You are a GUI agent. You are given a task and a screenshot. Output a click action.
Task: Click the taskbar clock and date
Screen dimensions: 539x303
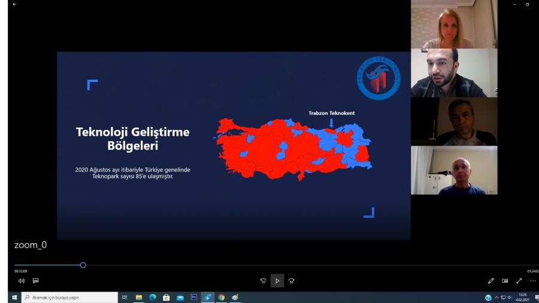coord(522,298)
